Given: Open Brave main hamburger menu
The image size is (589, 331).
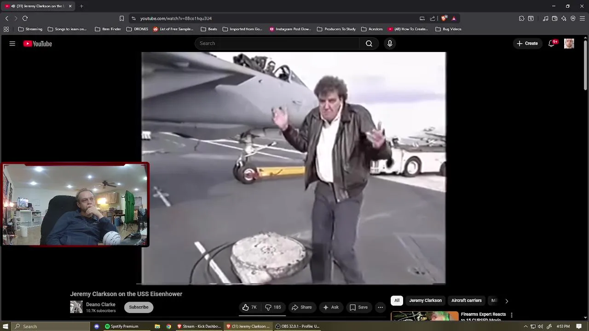Looking at the screenshot, I should [x=582, y=18].
